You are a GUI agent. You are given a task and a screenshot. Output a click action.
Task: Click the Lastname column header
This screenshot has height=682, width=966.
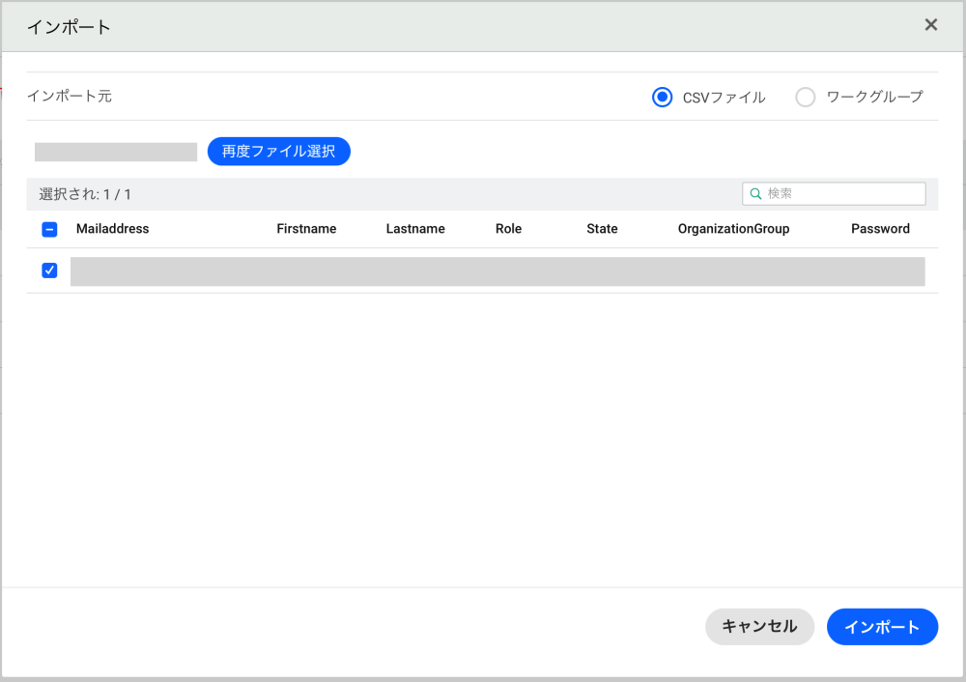pyautogui.click(x=415, y=229)
